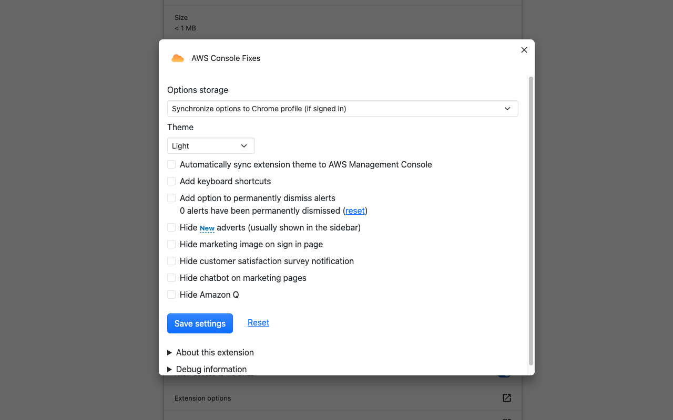The image size is (673, 420).
Task: Hide marketing image on sign in page
Action: [x=171, y=244]
